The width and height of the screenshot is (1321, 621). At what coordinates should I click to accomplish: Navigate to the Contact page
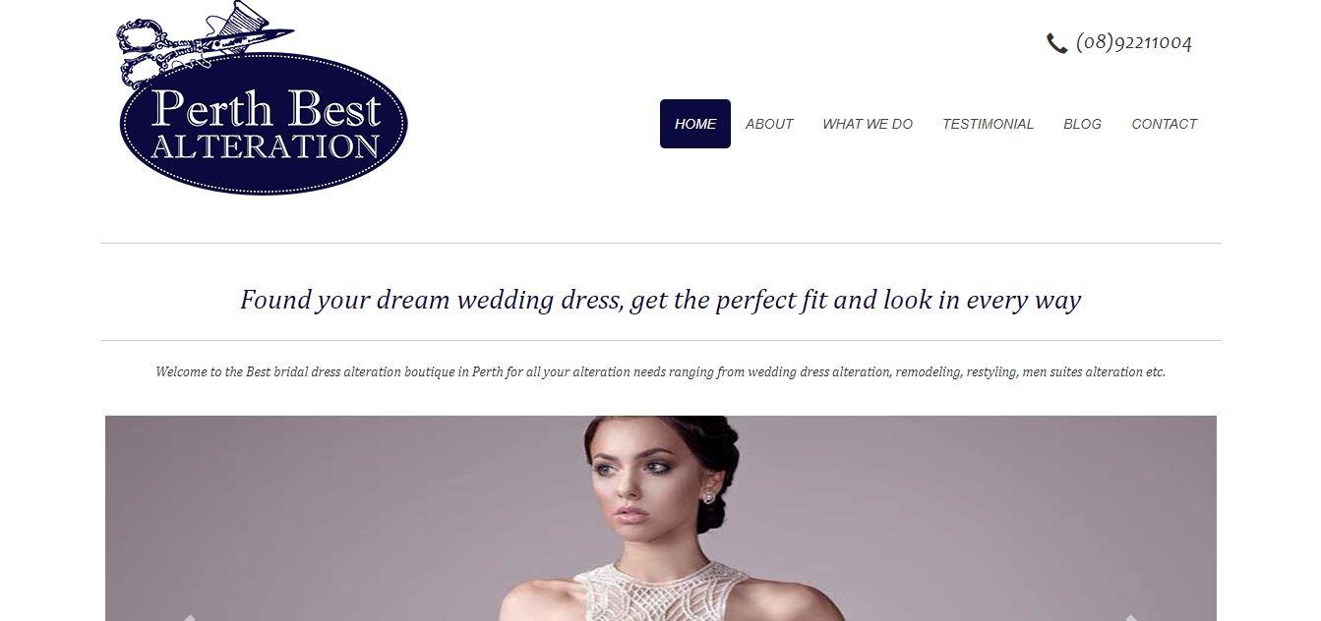click(1164, 124)
